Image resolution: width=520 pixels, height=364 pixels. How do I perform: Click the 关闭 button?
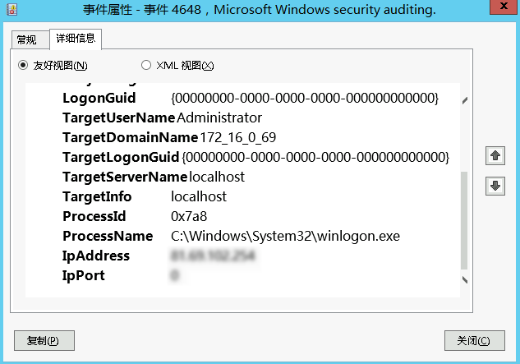475,340
